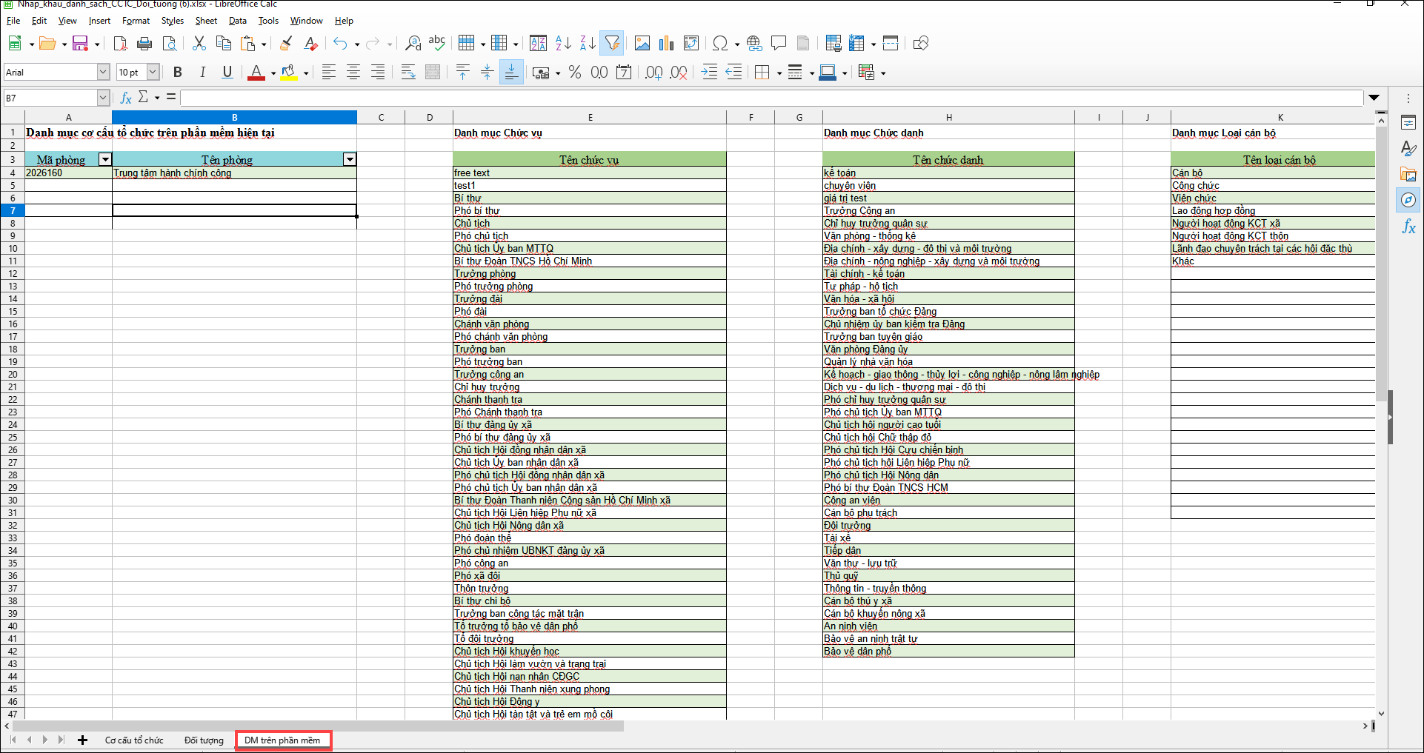Click Insert Chart icon
1424x753 pixels.
[667, 44]
